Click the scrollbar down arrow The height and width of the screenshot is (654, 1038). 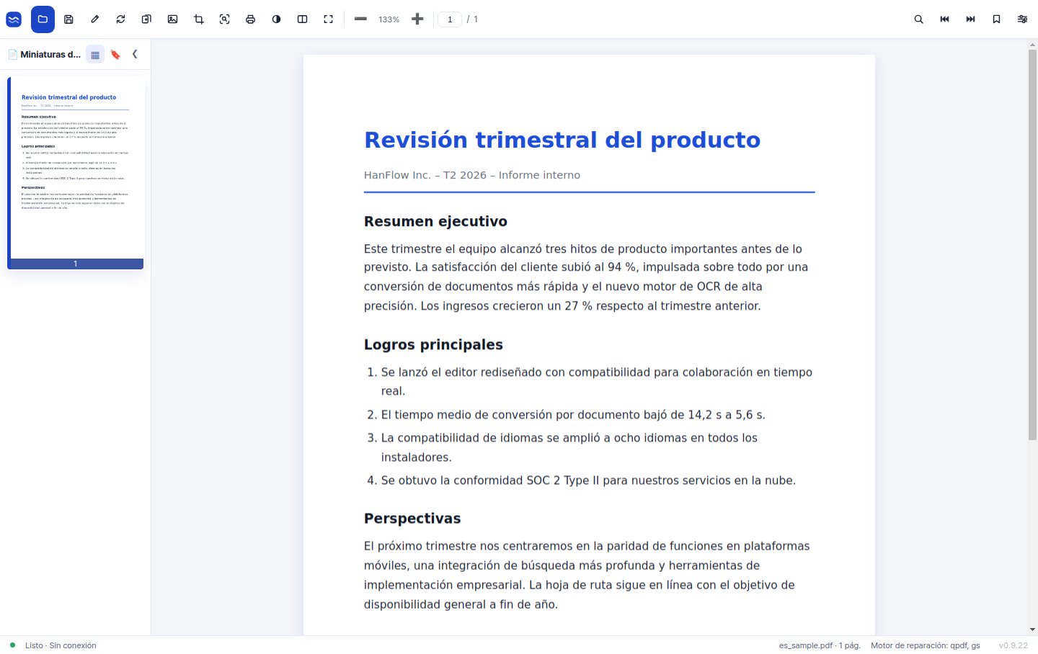[x=1032, y=630]
